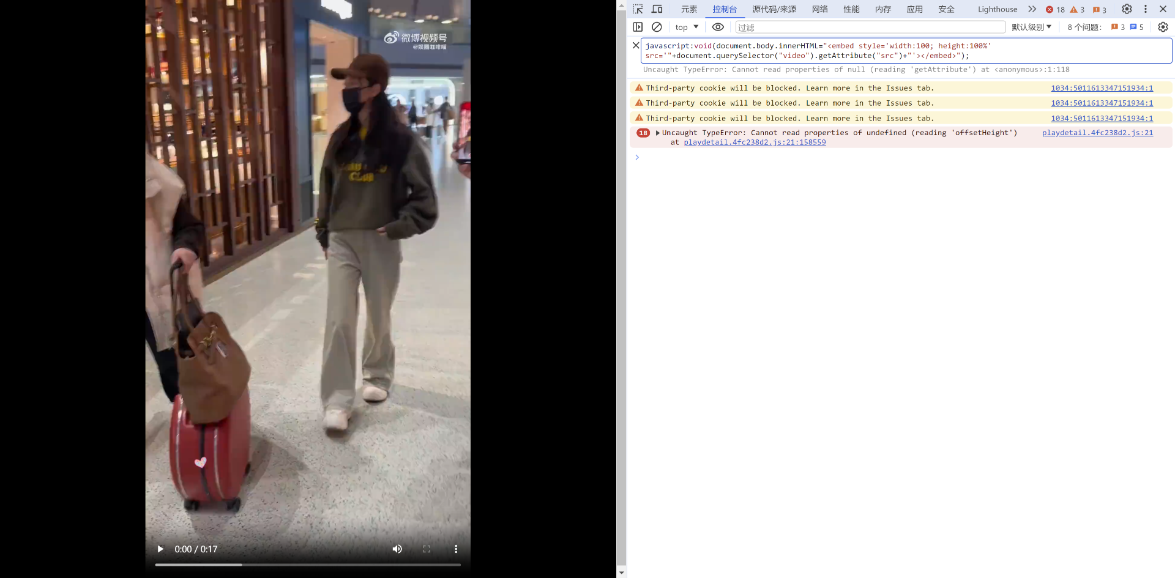Click the 8 个问题 issues label
Image resolution: width=1175 pixels, height=578 pixels.
pos(1084,27)
